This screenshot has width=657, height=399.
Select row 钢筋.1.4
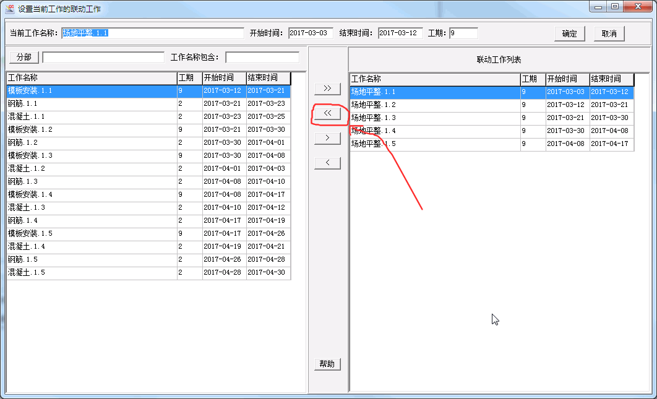click(x=148, y=221)
